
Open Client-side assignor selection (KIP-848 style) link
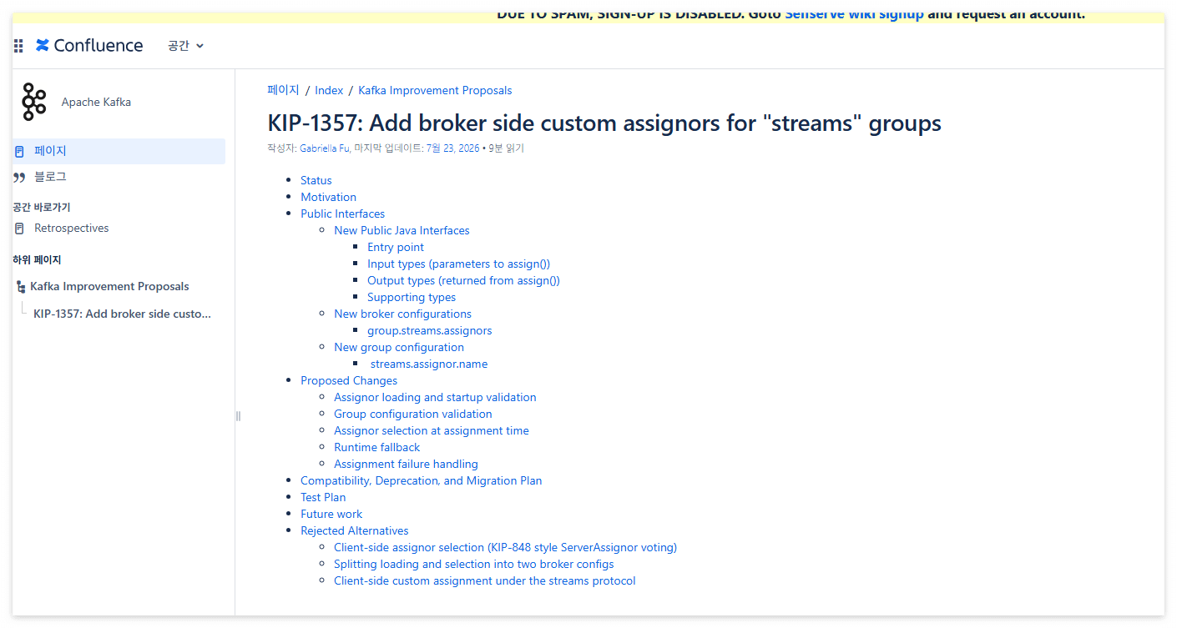pos(505,547)
